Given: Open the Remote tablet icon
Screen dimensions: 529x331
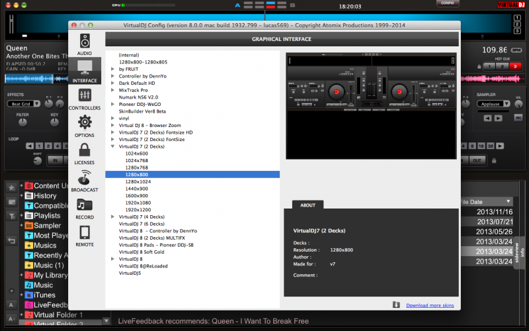Looking at the screenshot, I should pos(85,236).
